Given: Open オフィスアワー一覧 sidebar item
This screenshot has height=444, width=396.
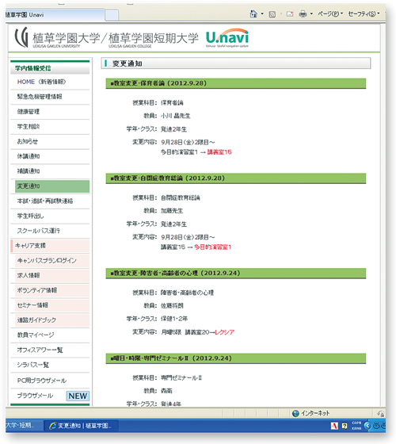Looking at the screenshot, I should 50,350.
